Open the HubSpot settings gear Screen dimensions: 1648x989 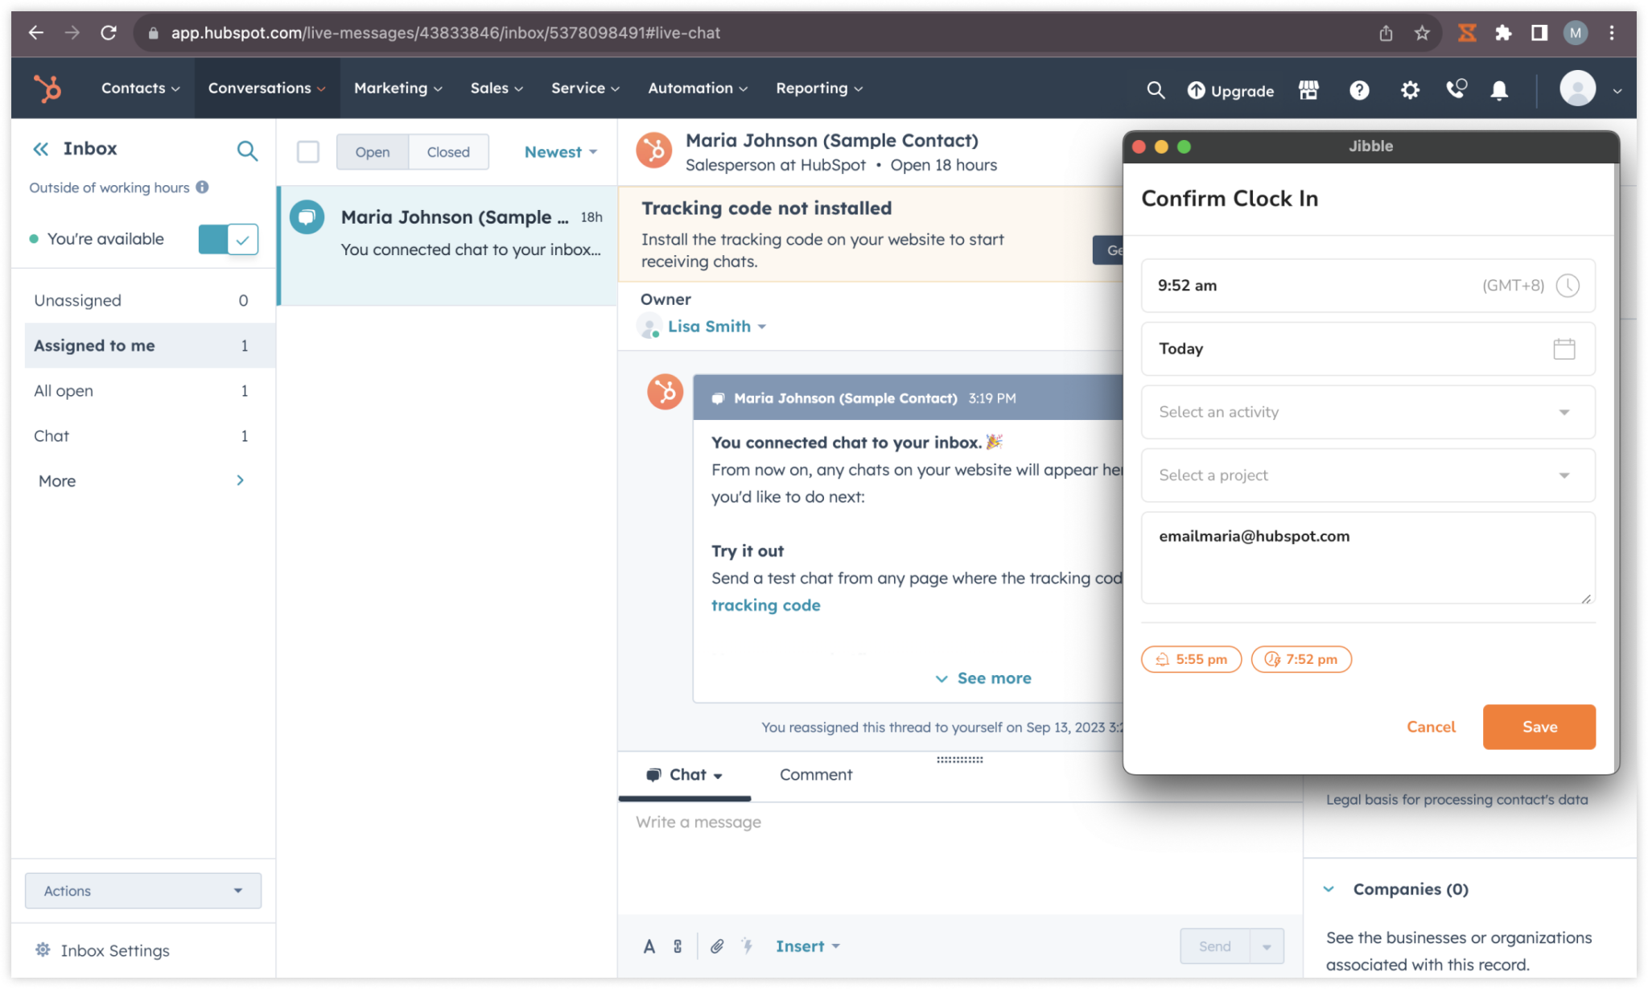[x=1409, y=89]
